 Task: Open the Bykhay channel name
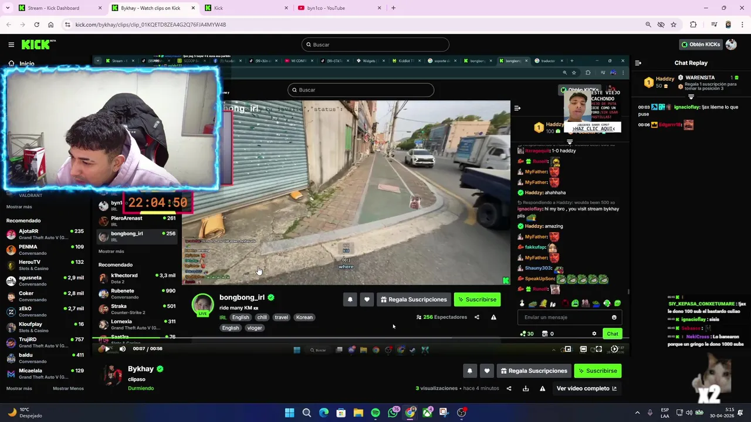(x=141, y=369)
